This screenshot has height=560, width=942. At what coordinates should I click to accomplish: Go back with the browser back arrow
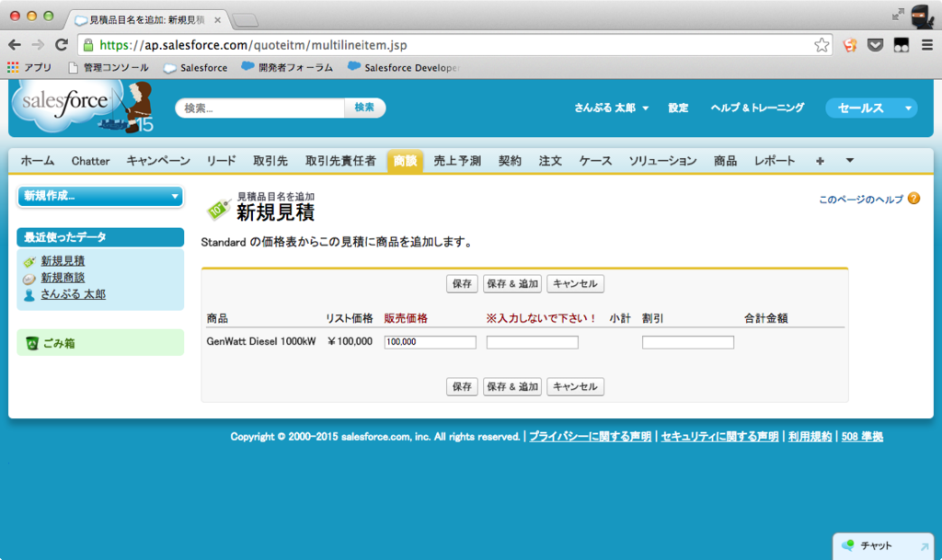click(15, 45)
